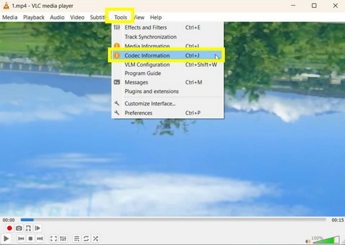Click the VLC cone icon in title bar

click(x=6, y=6)
